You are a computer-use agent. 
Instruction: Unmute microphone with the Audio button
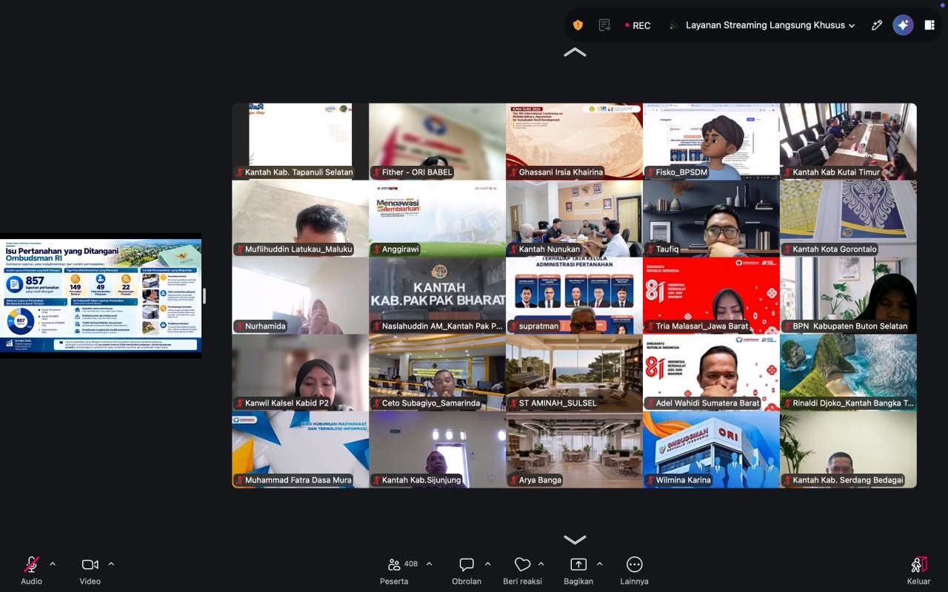click(31, 571)
